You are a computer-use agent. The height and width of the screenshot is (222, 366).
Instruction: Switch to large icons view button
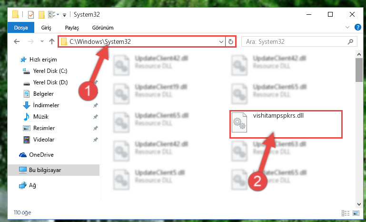pos(356,213)
